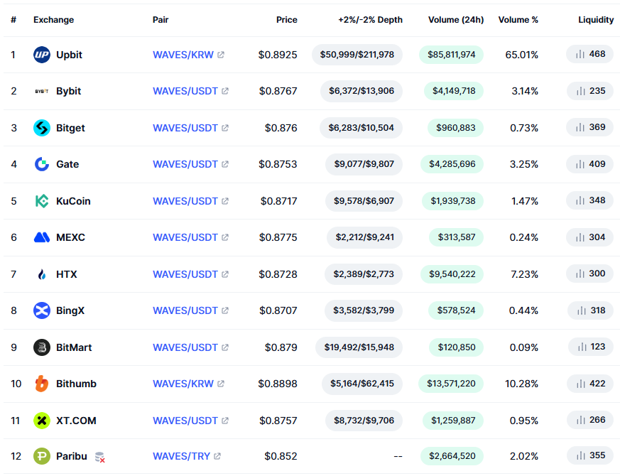Viewport: 620px width, 476px height.
Task: Click external link icon in Upbit row
Action: coord(221,55)
